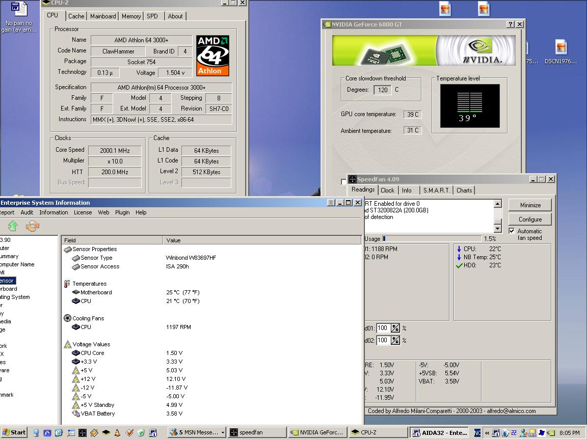The height and width of the screenshot is (440, 587).
Task: Click the warning triangle icon beside Voltage Values
Action: (68, 344)
